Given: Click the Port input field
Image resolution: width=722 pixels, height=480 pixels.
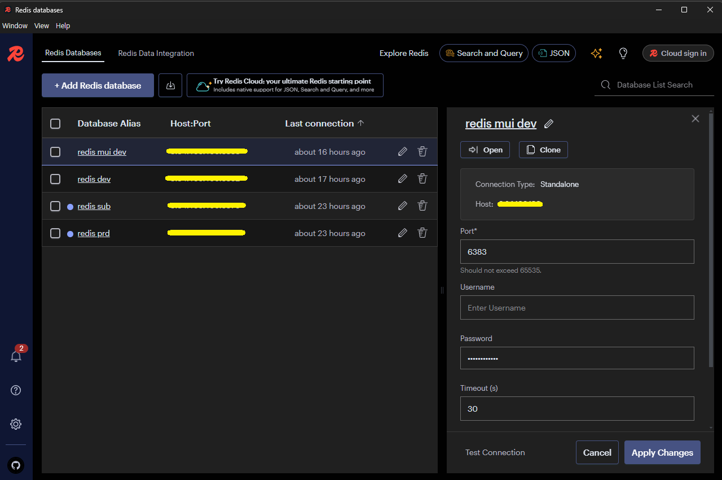Looking at the screenshot, I should point(577,251).
